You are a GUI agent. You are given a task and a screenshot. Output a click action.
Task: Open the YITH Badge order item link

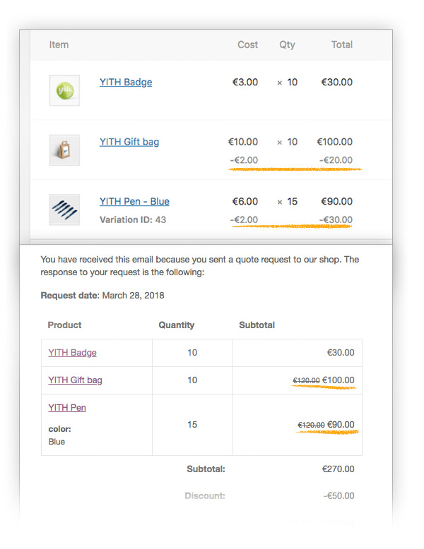coord(126,82)
